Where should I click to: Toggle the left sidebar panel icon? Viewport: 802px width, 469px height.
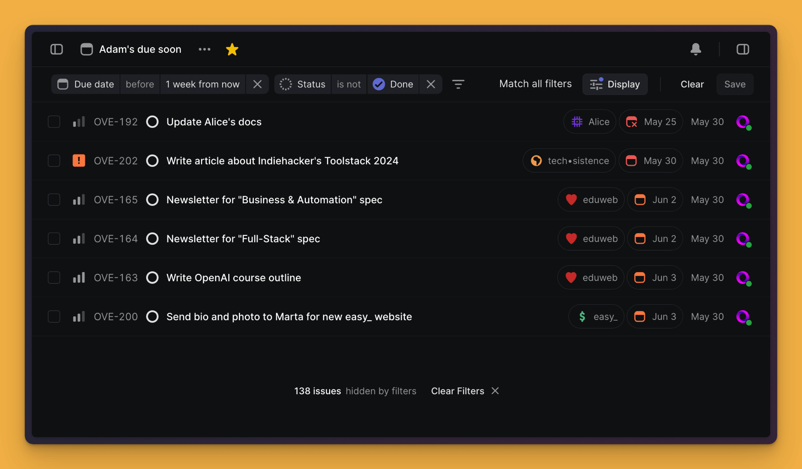[x=57, y=49]
